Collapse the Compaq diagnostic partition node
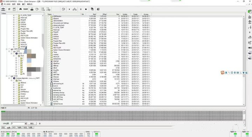This screenshot has width=252, height=137. (9, 78)
